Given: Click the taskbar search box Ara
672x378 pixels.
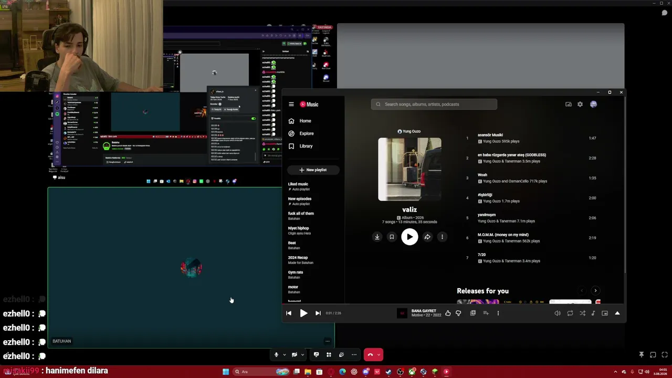Looking at the screenshot, I should pos(261,372).
